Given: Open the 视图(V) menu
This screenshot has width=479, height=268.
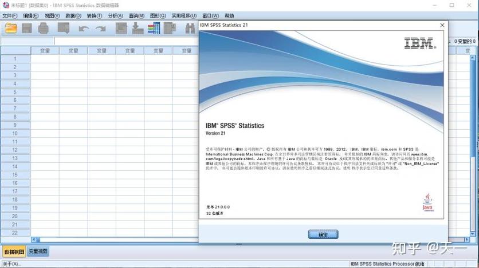Looking at the screenshot, I should (x=52, y=16).
